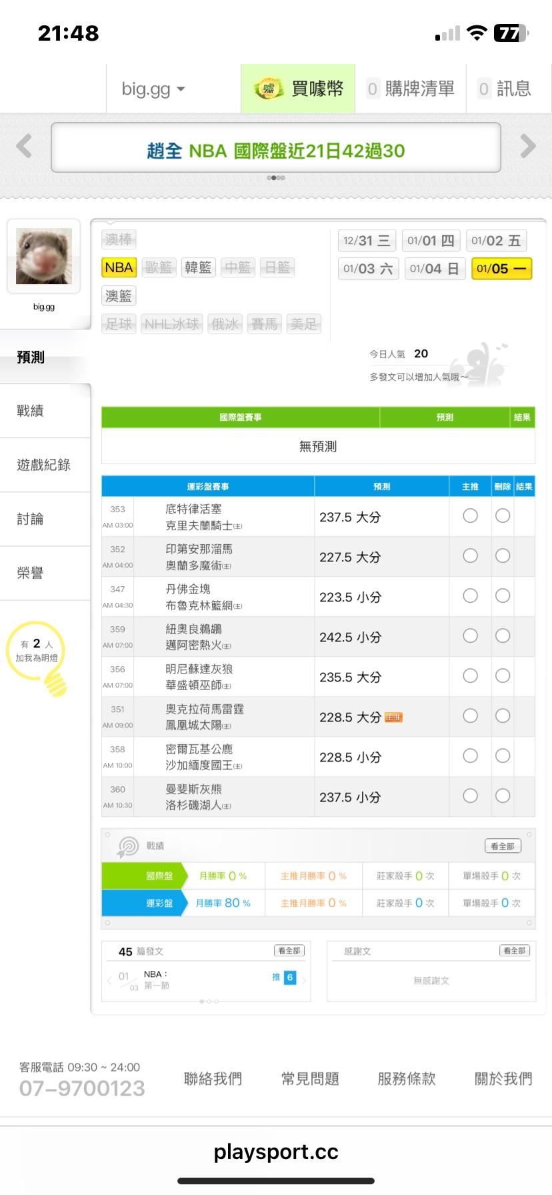
Task: Switch to the 韓籃 league tab
Action: click(198, 267)
